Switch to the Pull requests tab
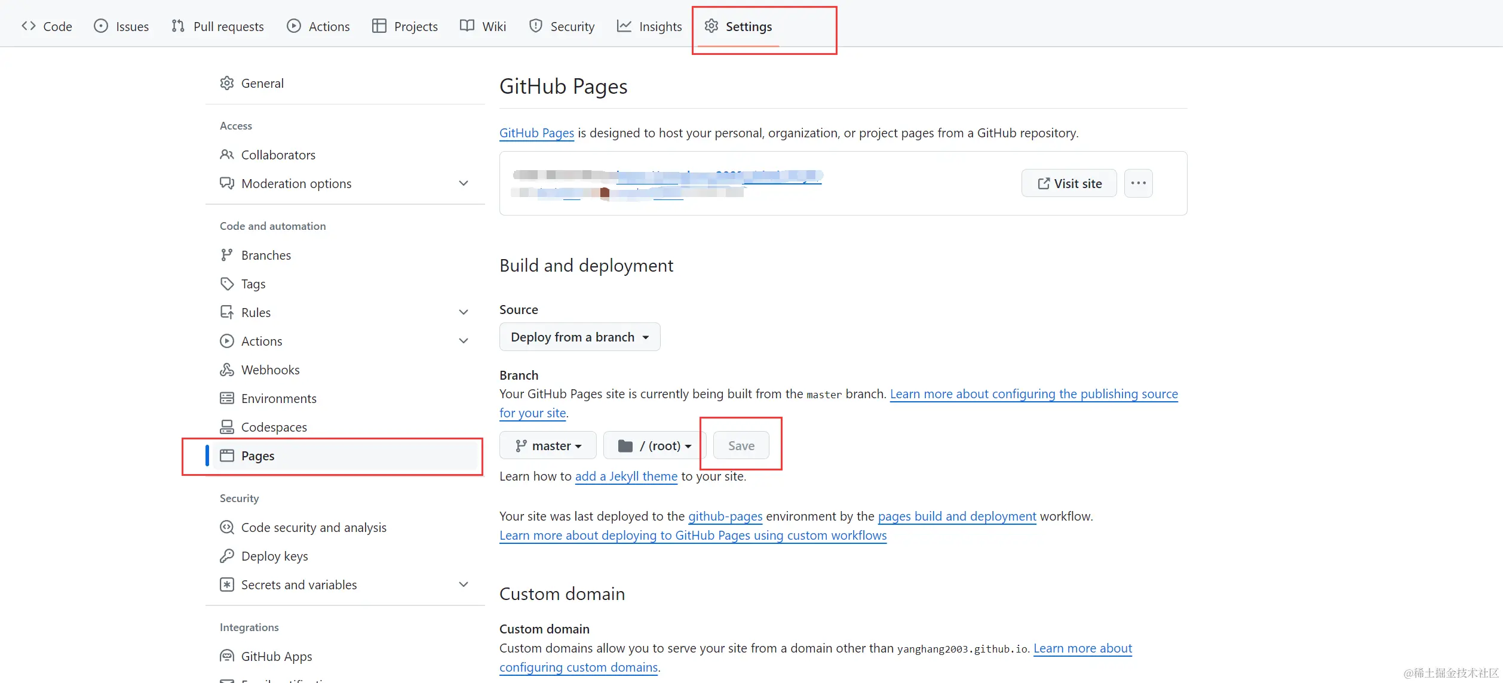The width and height of the screenshot is (1503, 683). (217, 27)
